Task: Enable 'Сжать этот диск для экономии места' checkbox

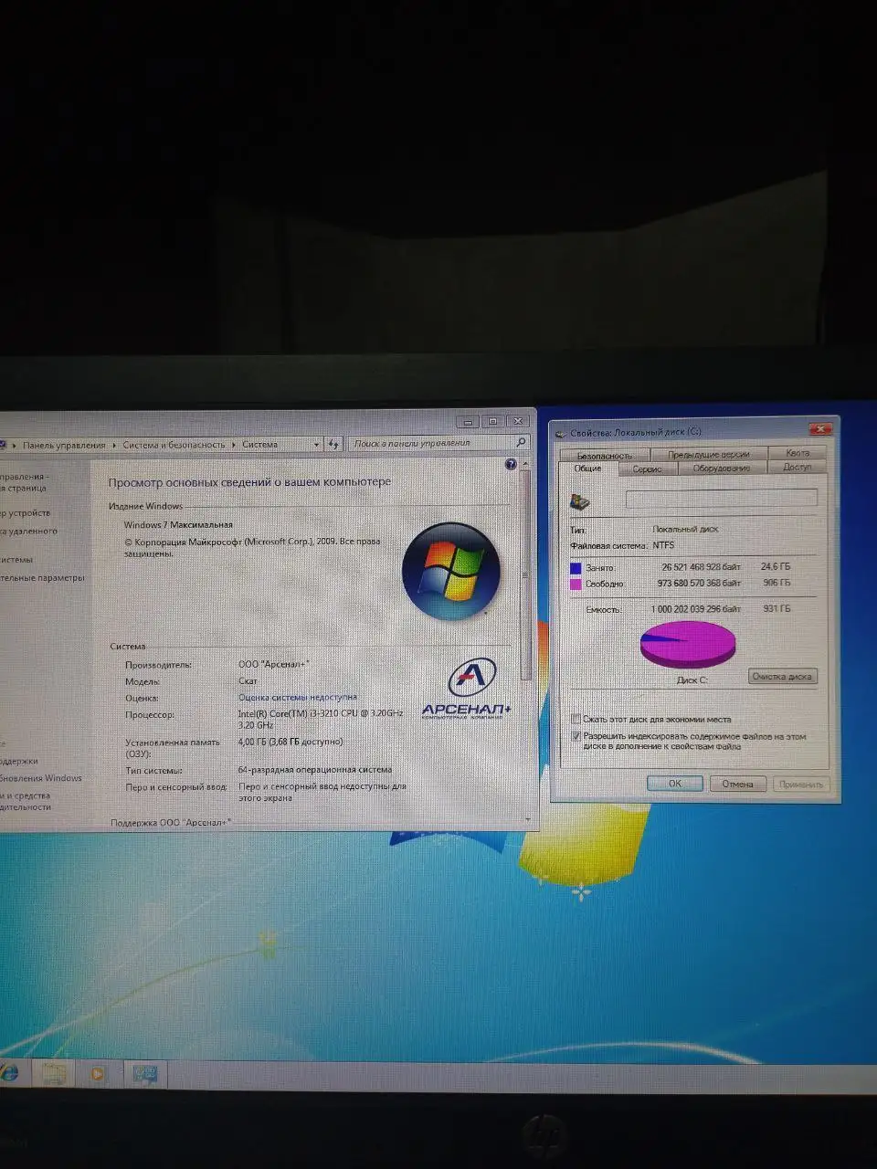Action: click(x=576, y=719)
